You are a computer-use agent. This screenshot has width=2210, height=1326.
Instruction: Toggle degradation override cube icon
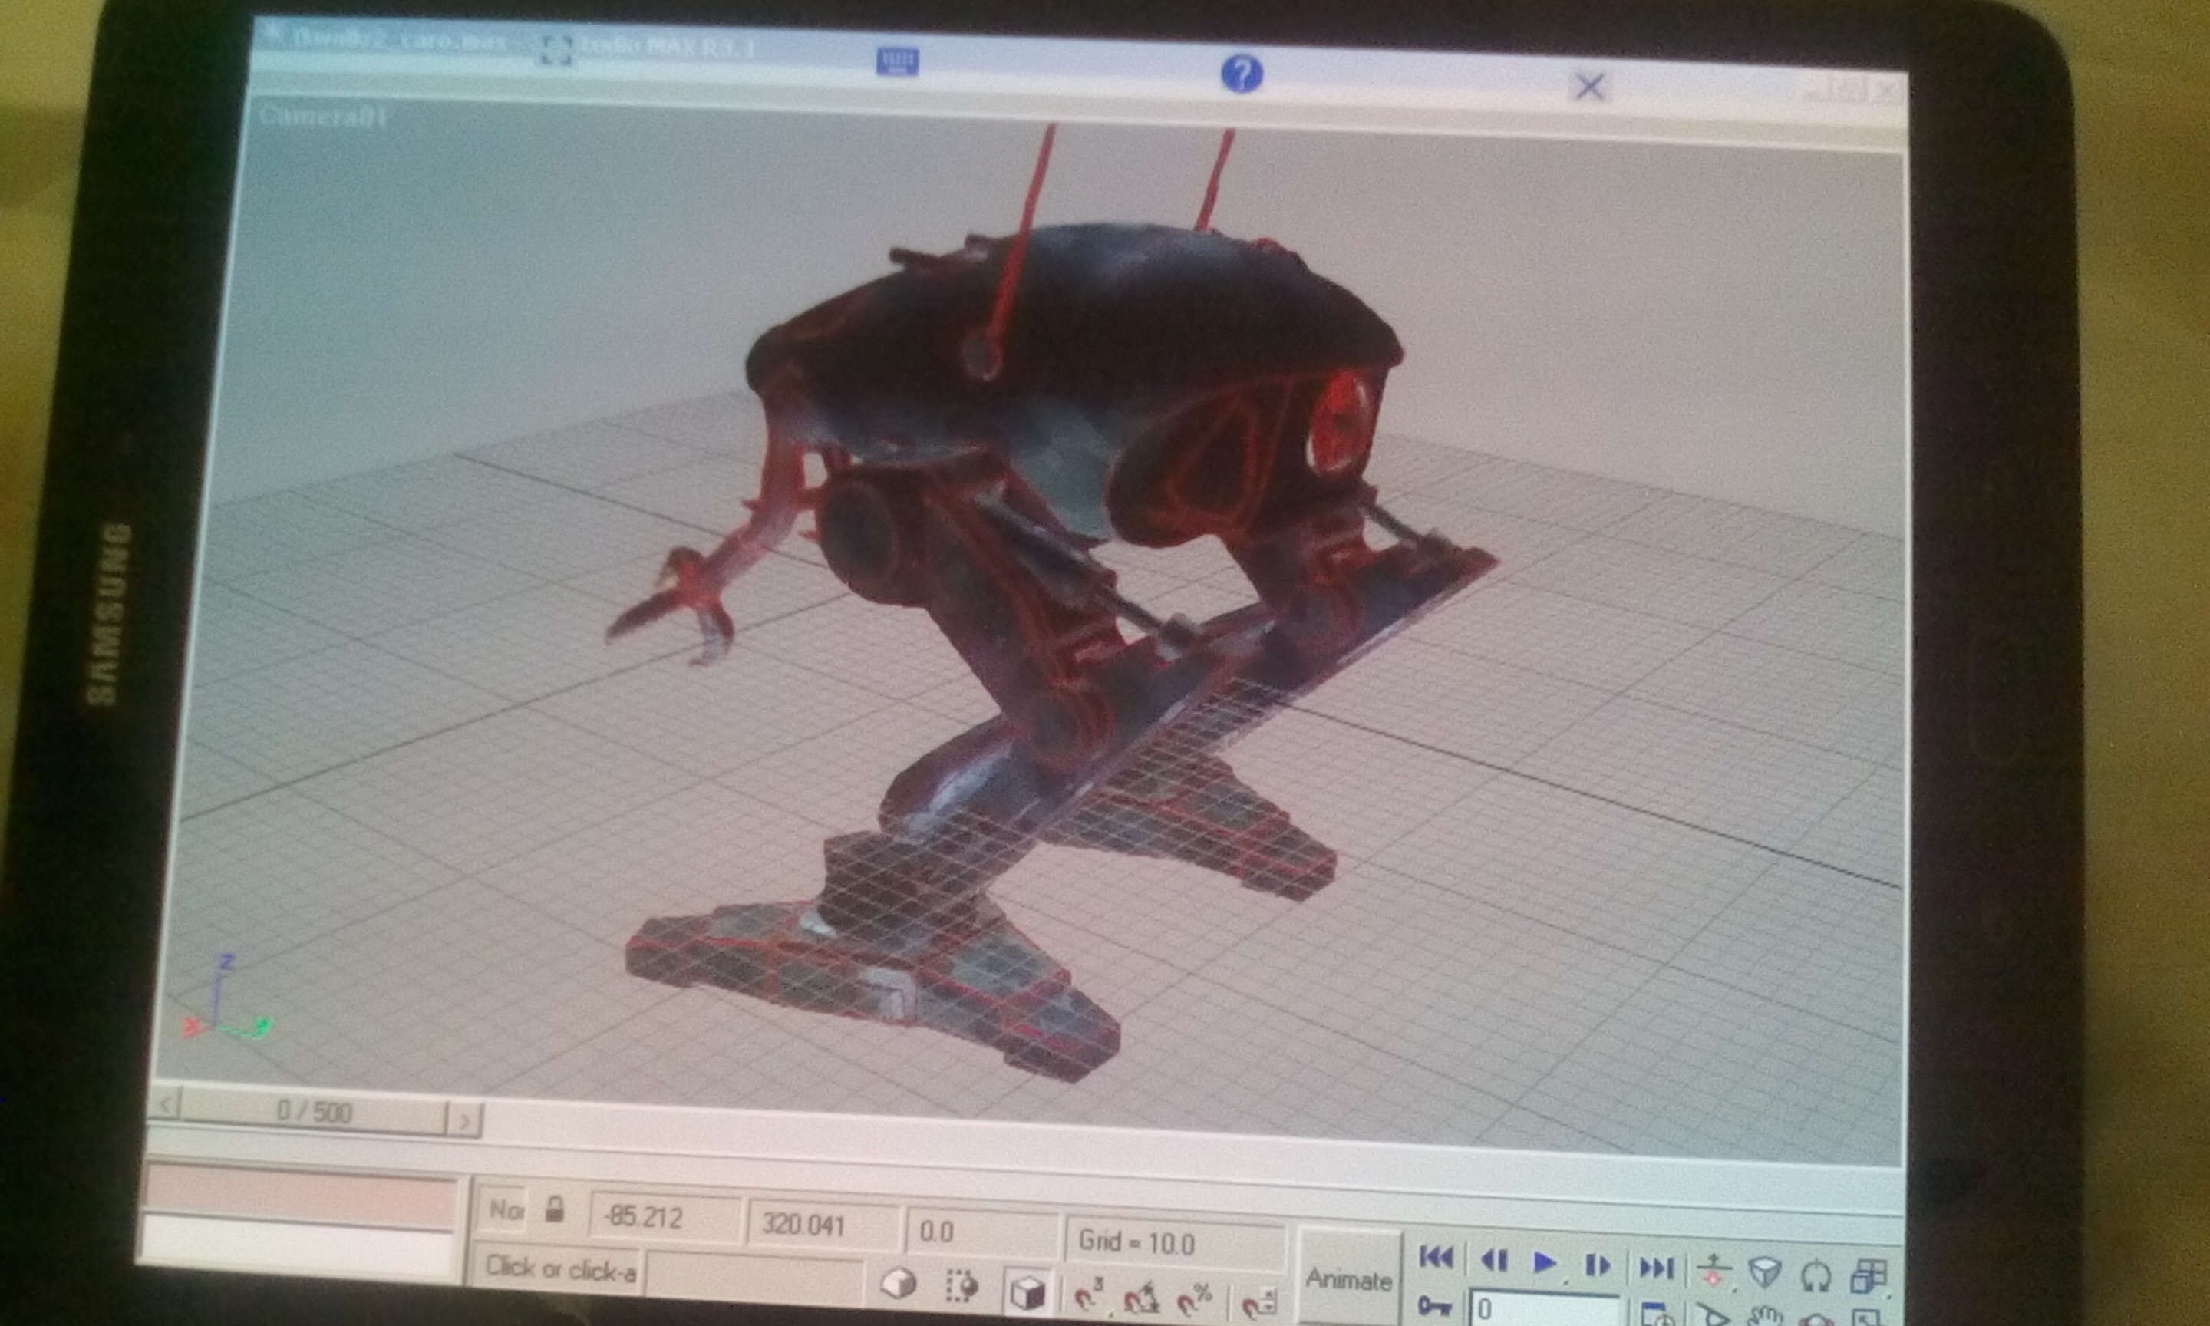(1027, 1291)
